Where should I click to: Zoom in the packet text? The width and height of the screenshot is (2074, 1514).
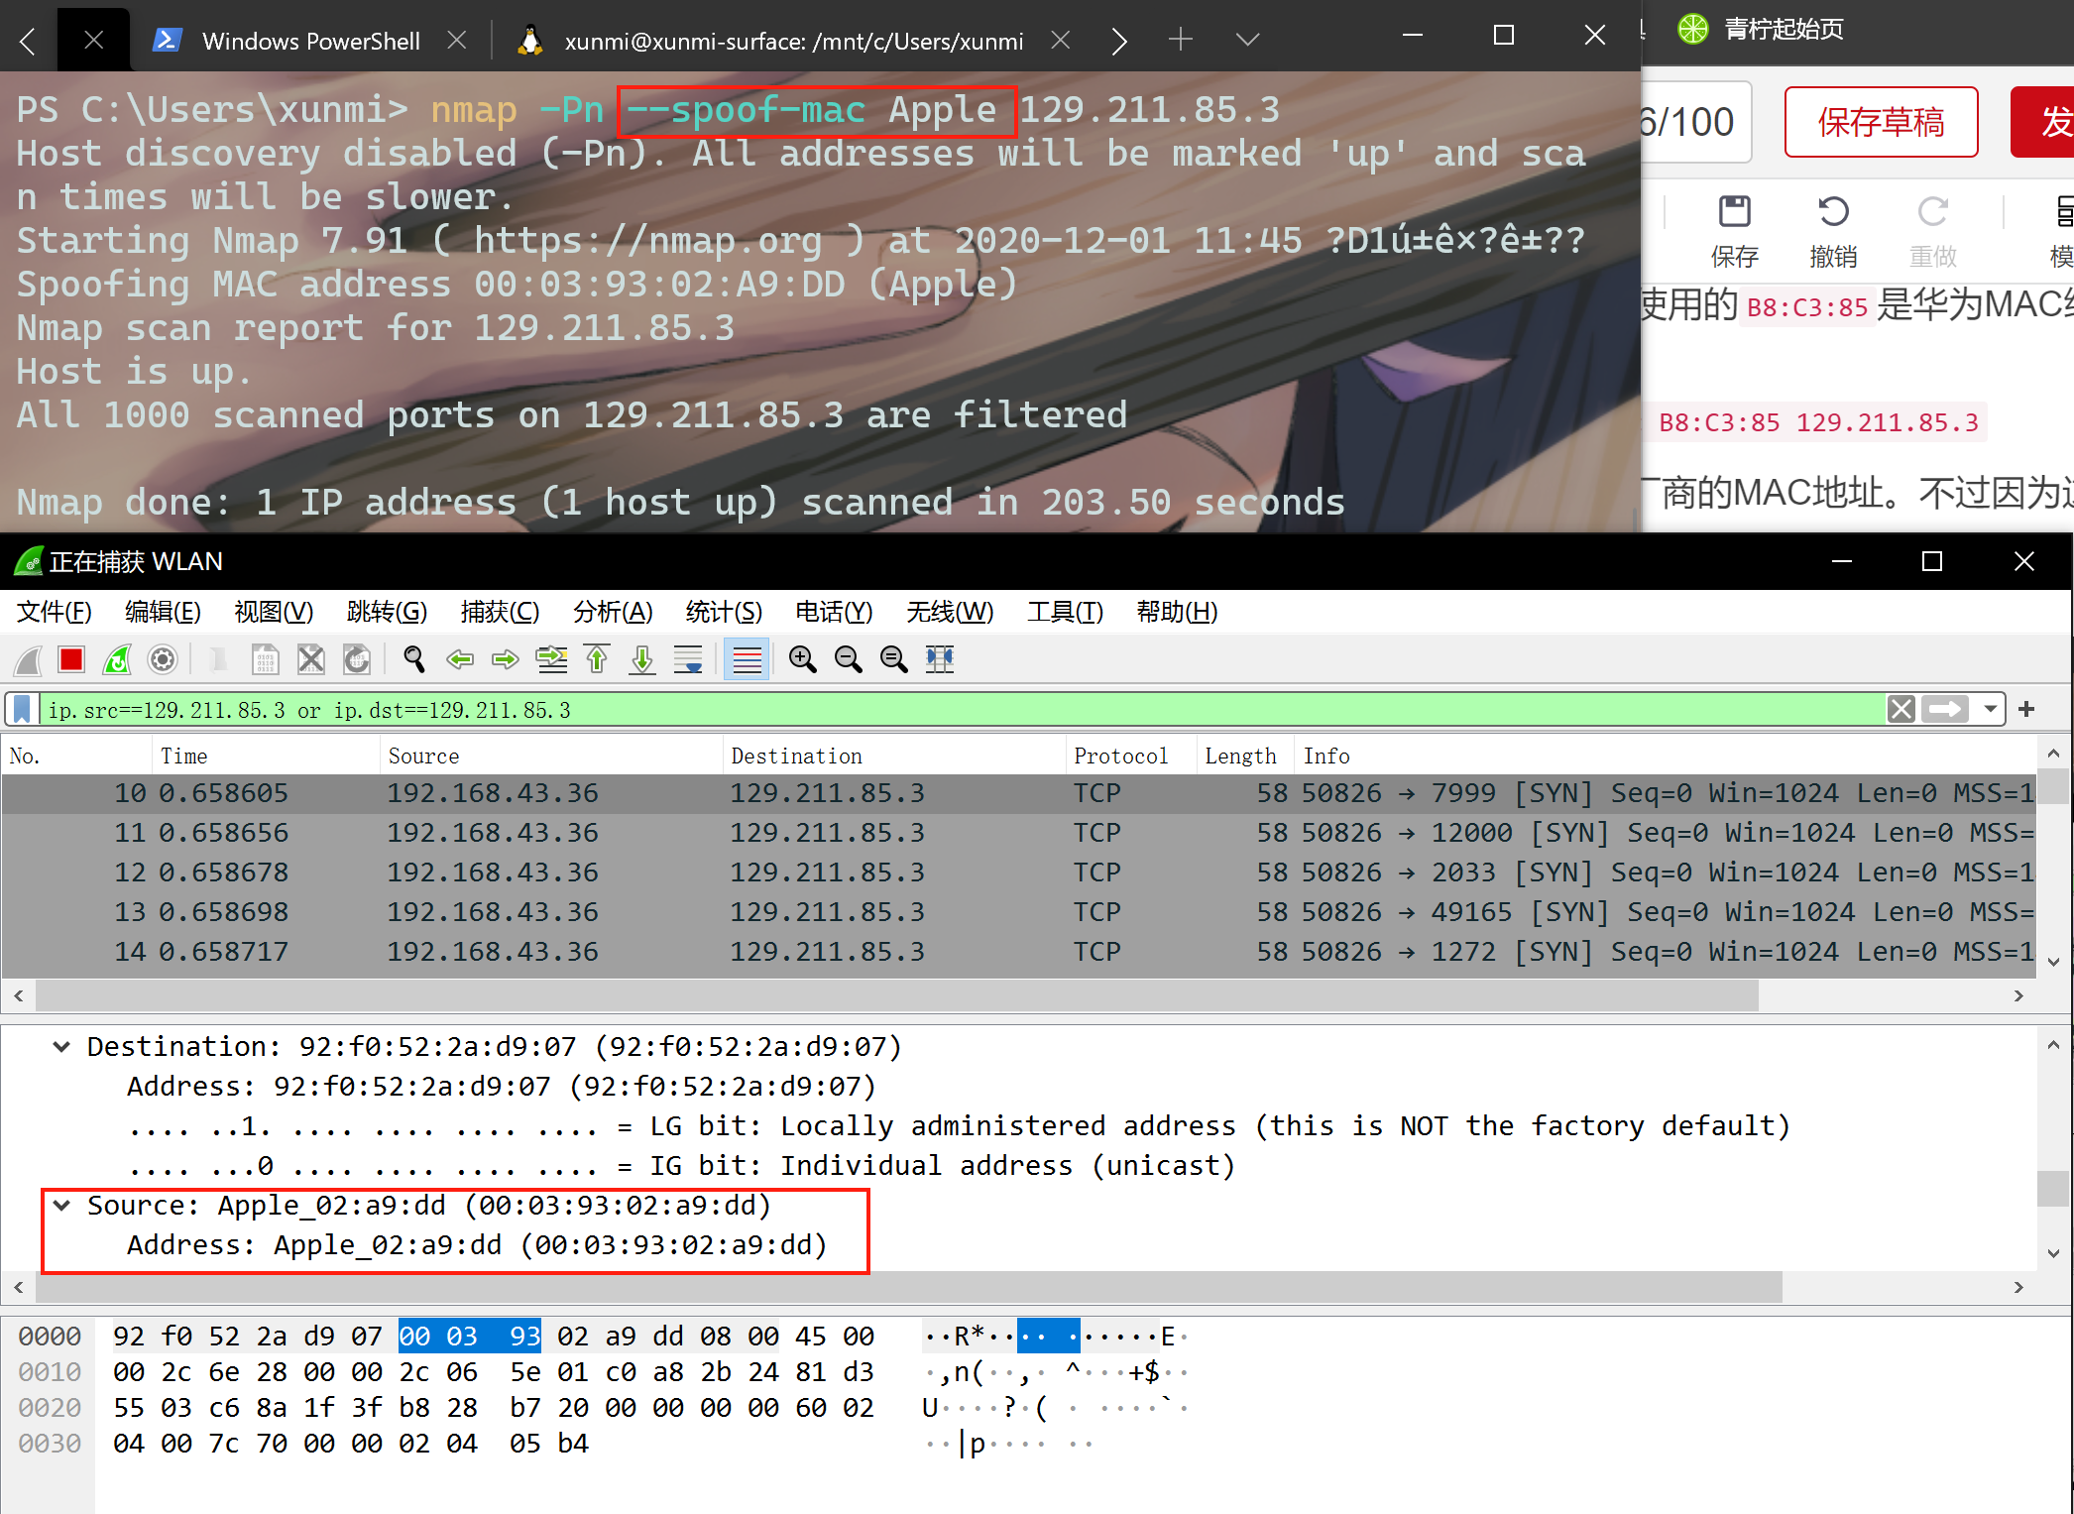point(802,659)
